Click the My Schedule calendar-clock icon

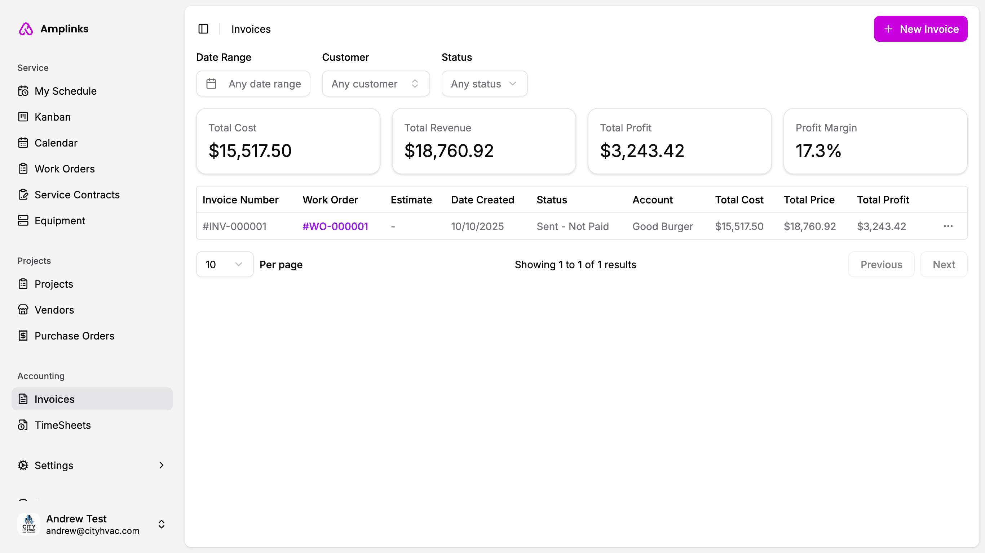click(x=23, y=91)
